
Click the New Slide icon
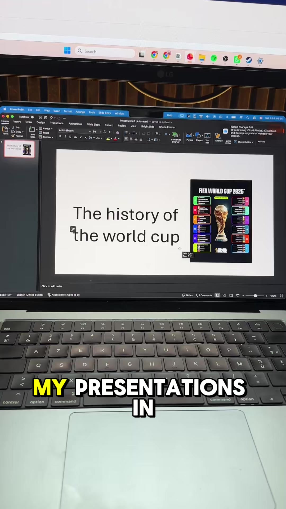(32, 129)
